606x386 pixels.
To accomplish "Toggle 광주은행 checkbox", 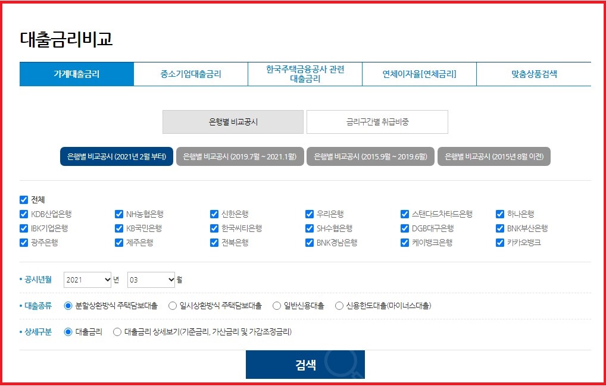I will [24, 243].
